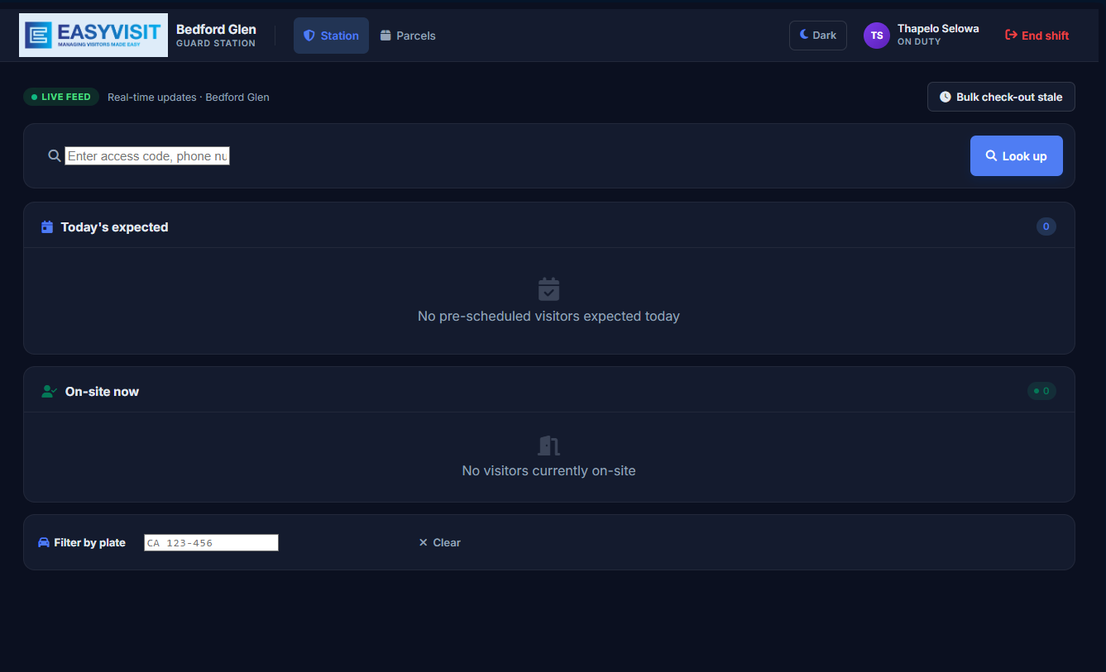Click the clock icon on Bulk check-out

click(946, 97)
